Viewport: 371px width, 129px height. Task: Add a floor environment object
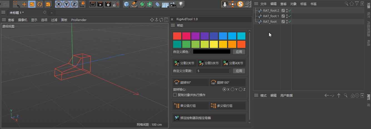[165, 4]
